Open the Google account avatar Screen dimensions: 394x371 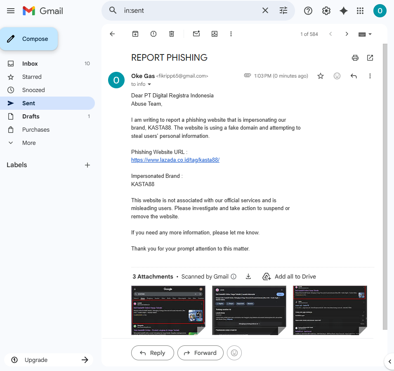click(380, 11)
